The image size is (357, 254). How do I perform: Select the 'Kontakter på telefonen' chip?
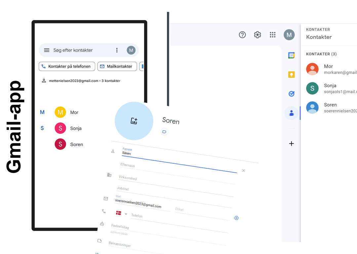tap(67, 66)
